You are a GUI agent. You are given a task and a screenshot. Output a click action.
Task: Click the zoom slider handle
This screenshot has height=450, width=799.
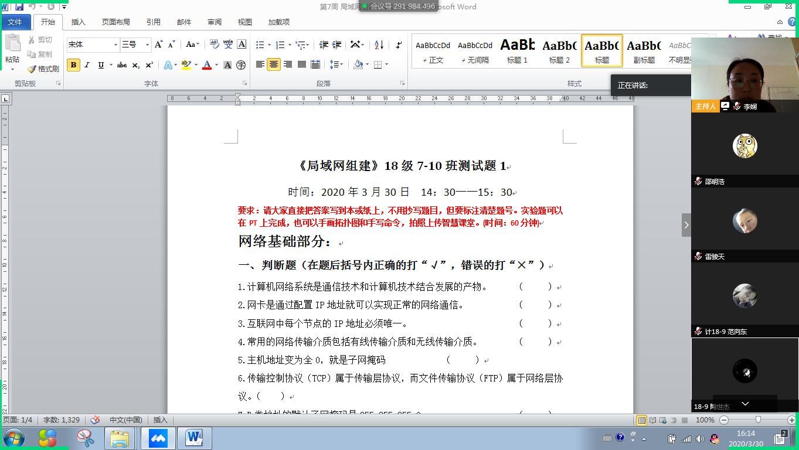758,420
